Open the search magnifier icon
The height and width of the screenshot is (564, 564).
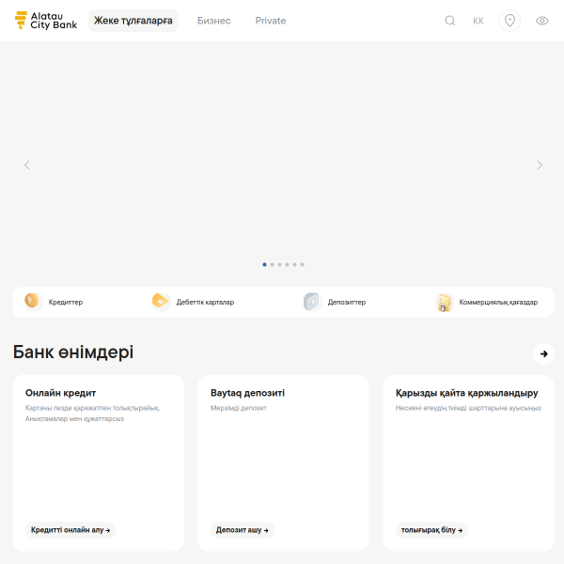450,21
